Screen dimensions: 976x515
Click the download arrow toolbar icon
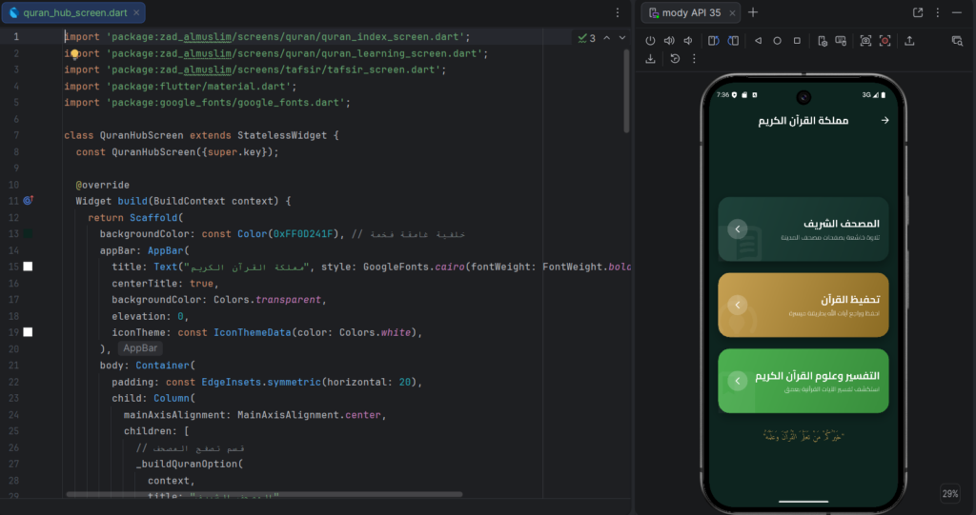[x=650, y=58]
